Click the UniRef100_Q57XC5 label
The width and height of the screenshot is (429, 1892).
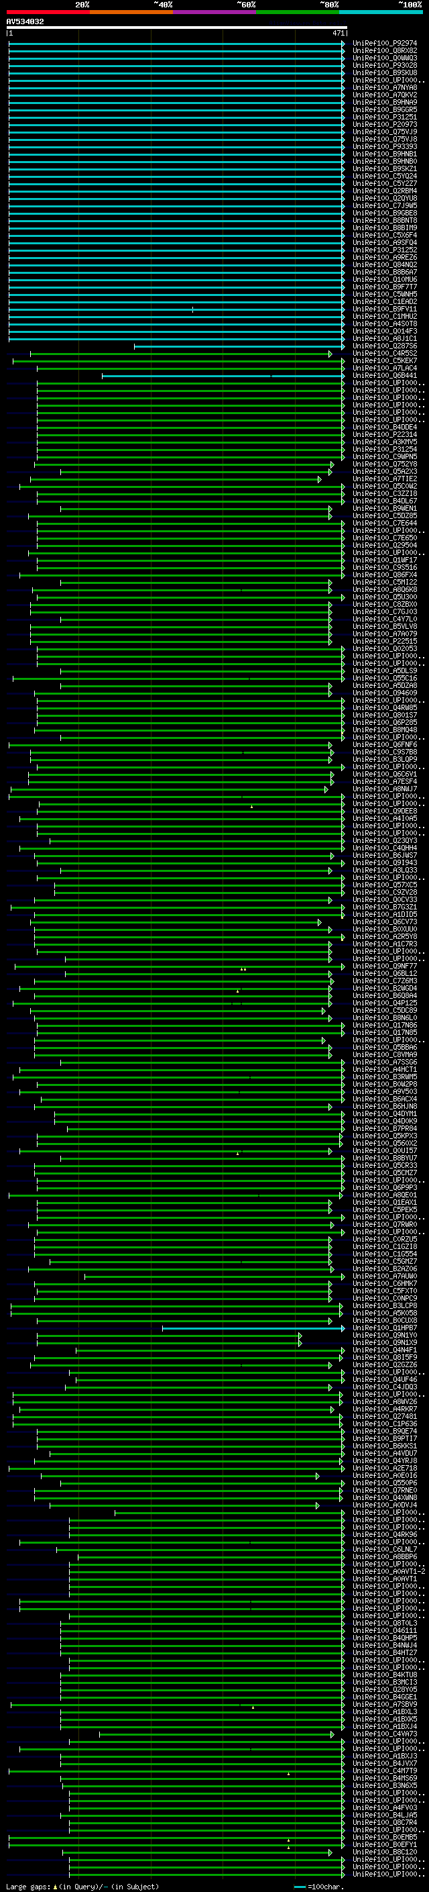(x=384, y=885)
